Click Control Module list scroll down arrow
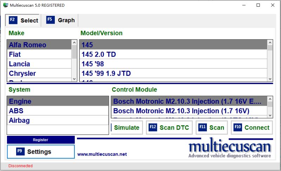 pos(270,115)
